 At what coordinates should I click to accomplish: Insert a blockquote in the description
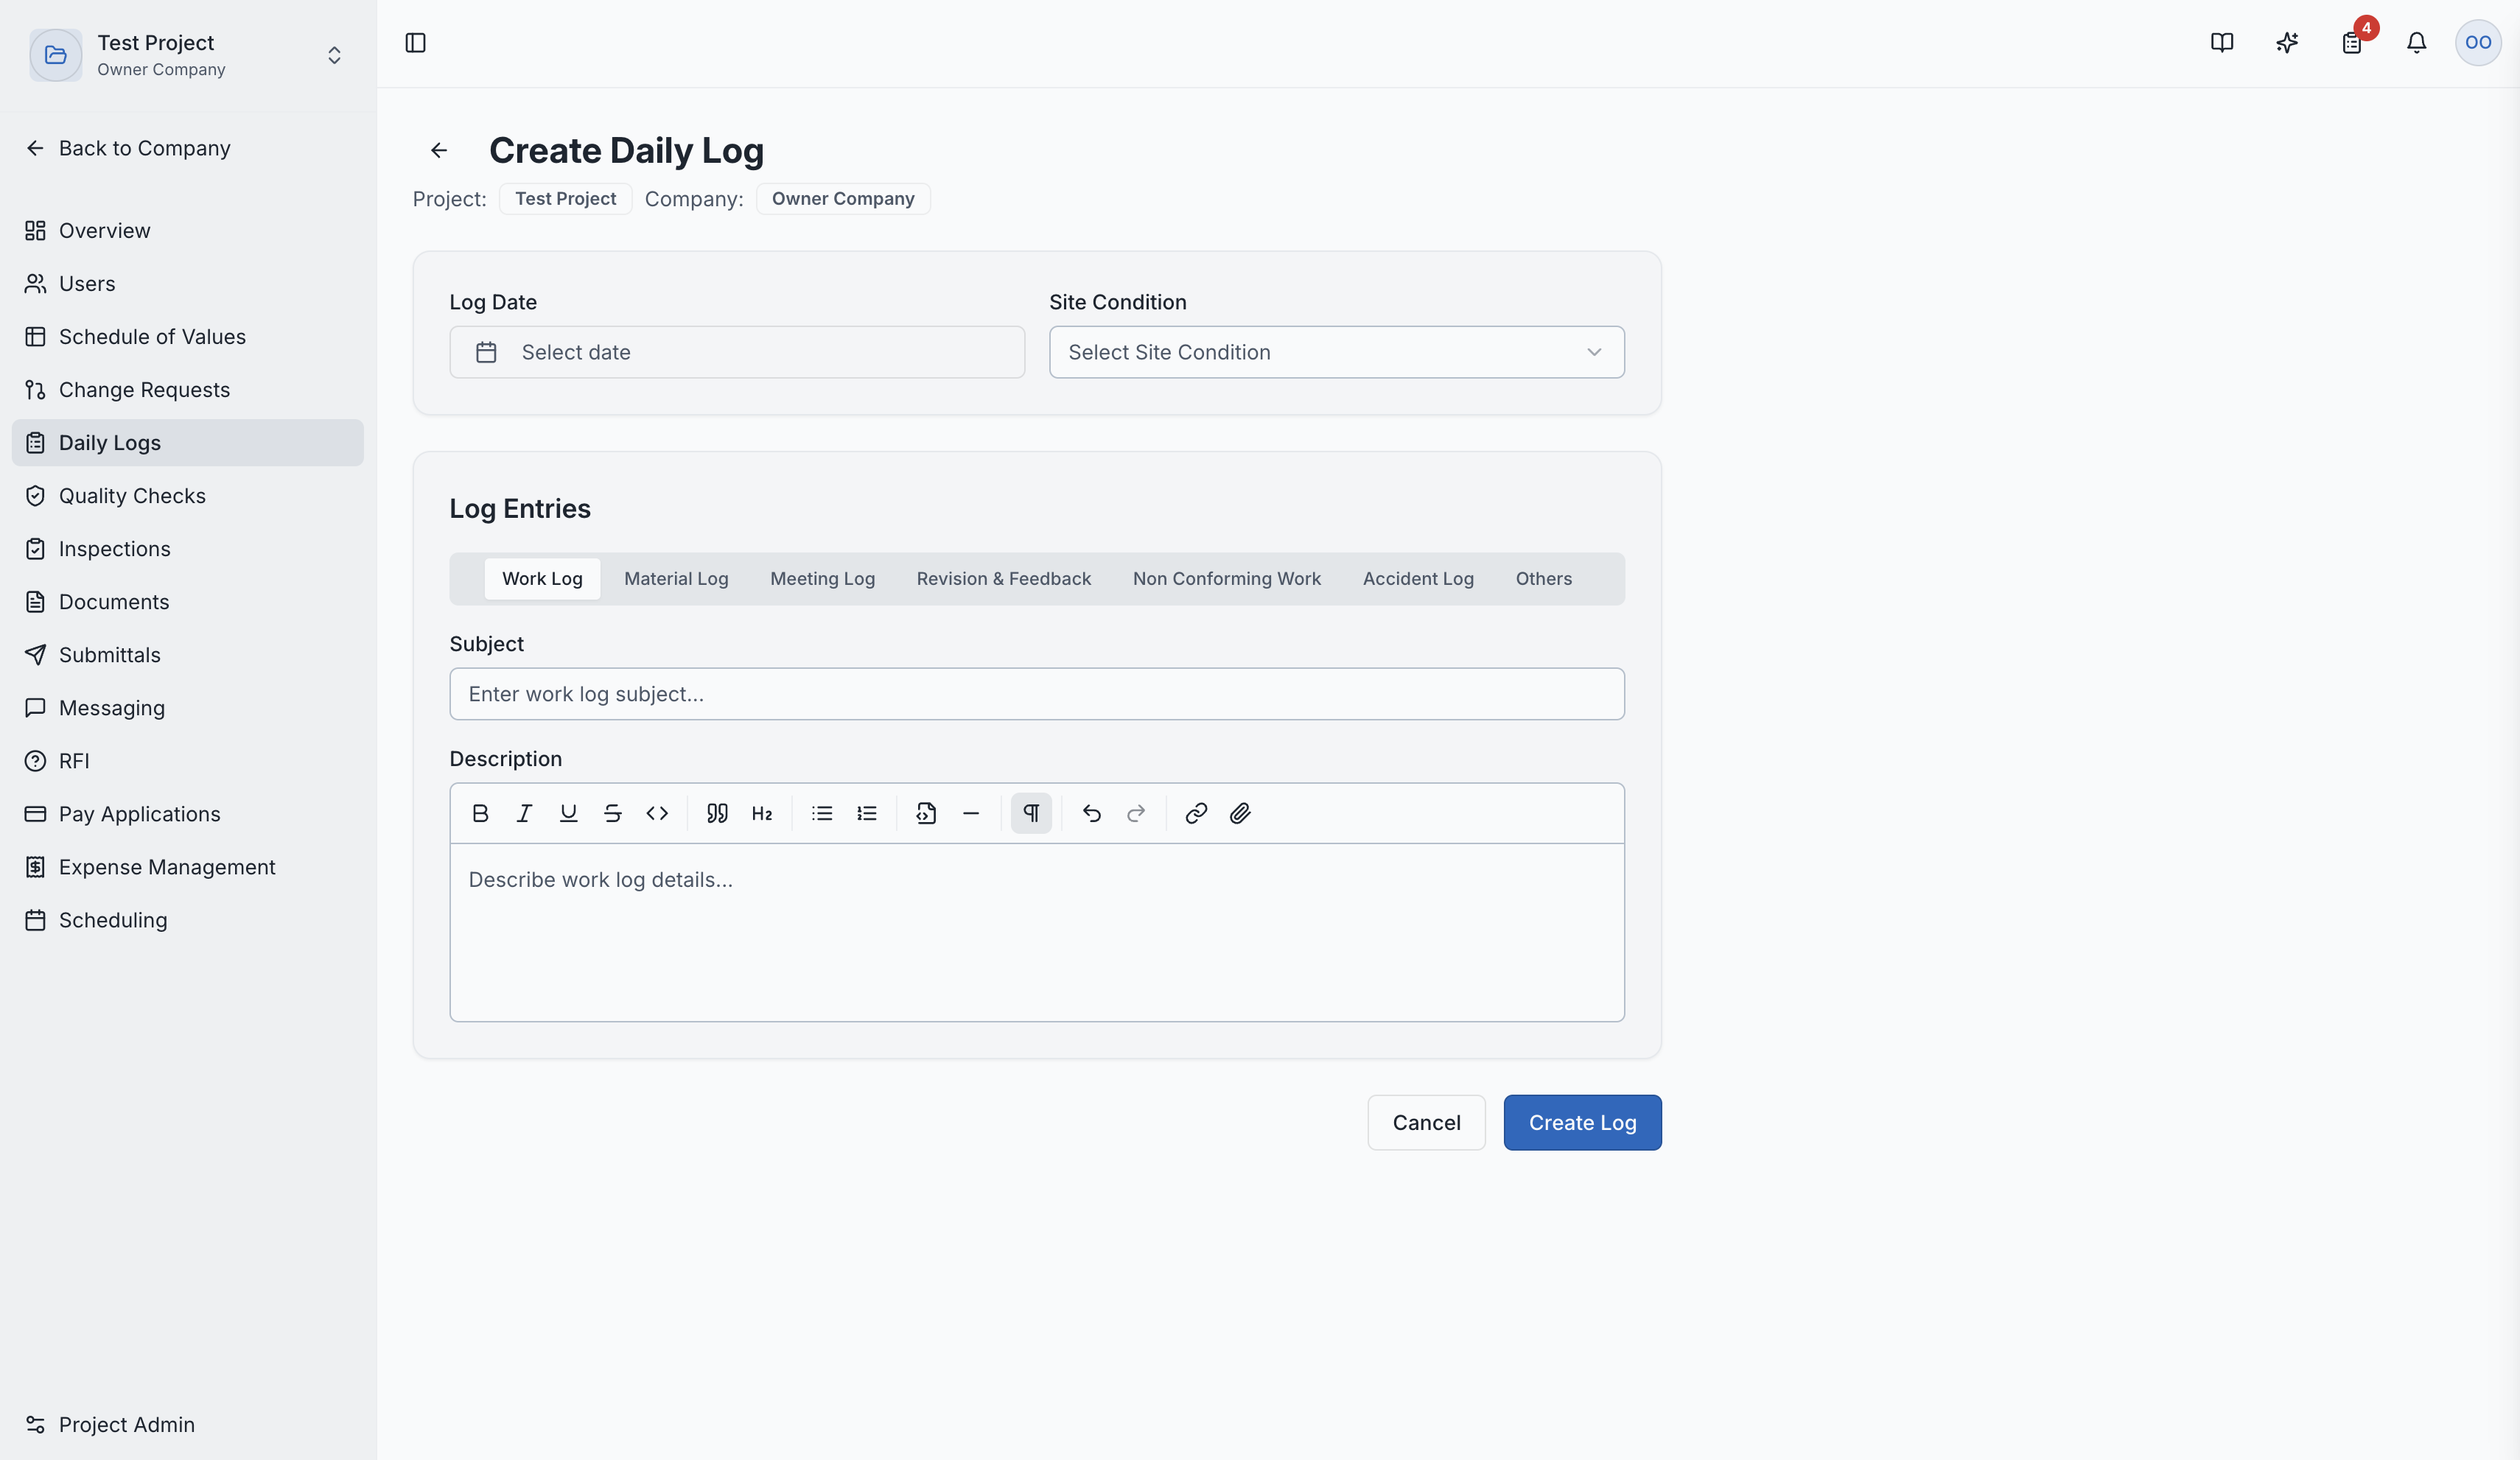pos(717,813)
